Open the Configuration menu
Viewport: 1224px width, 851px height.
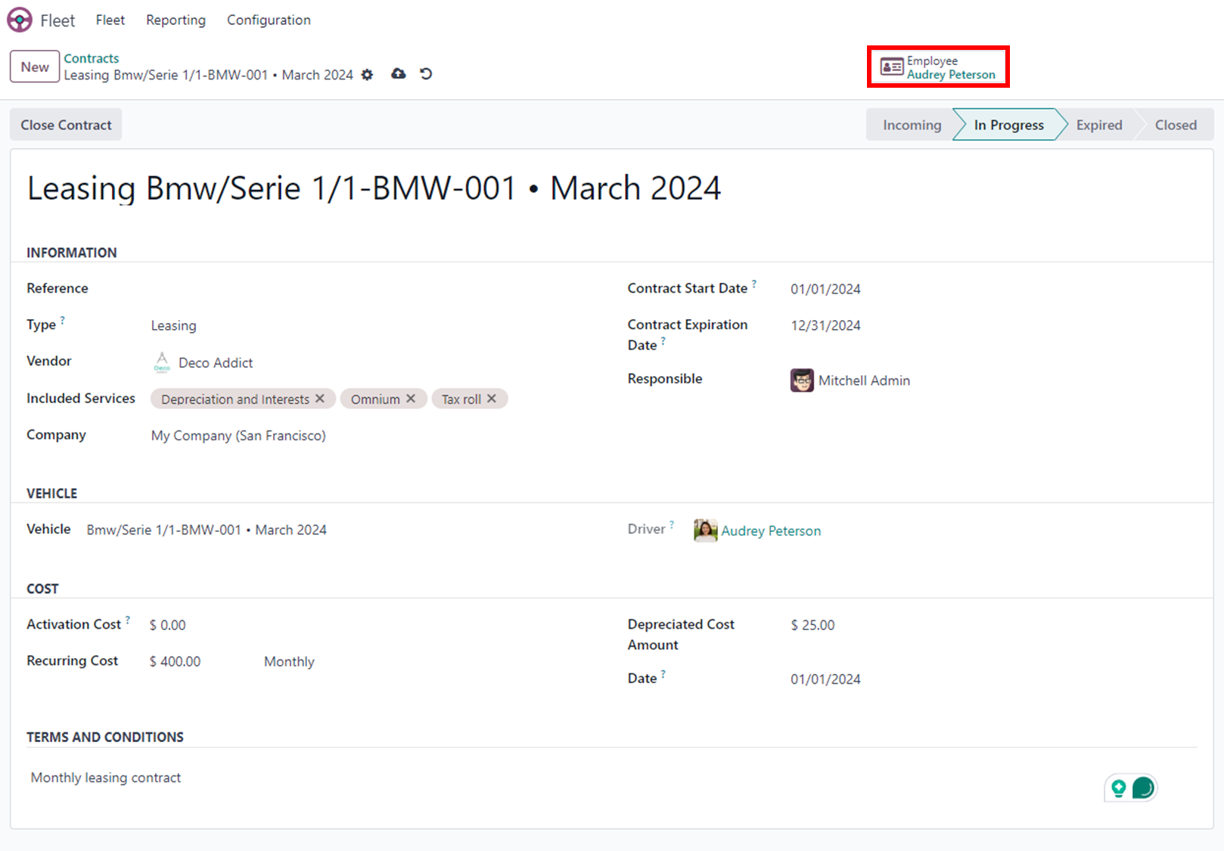coord(269,20)
